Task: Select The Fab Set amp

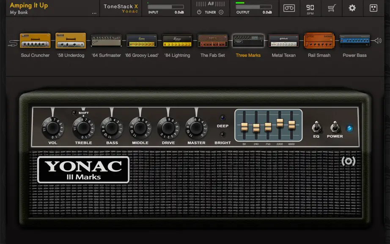Action: [213, 41]
